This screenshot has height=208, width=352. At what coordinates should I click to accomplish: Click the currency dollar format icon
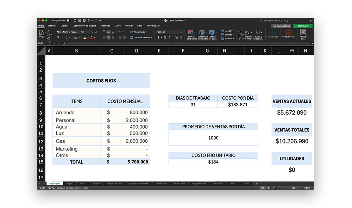pos(158,38)
